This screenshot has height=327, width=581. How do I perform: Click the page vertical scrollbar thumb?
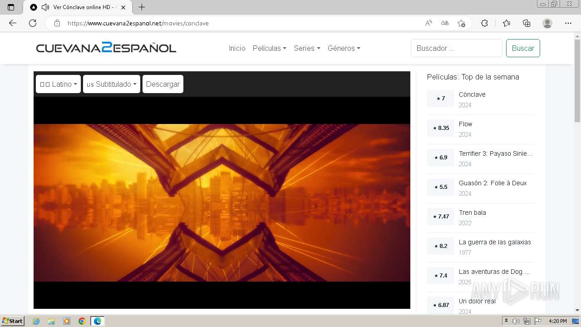(x=577, y=81)
